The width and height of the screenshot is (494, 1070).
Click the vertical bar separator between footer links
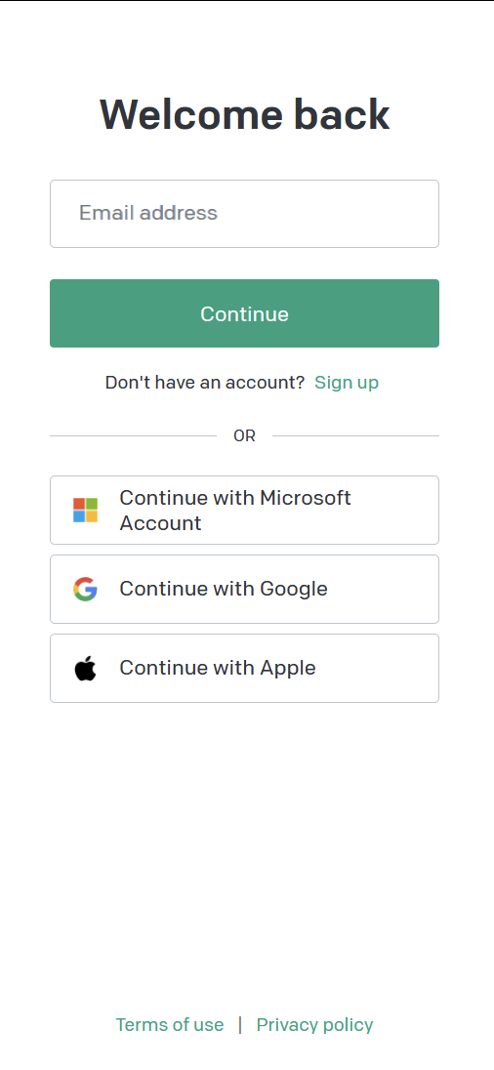tap(240, 1025)
